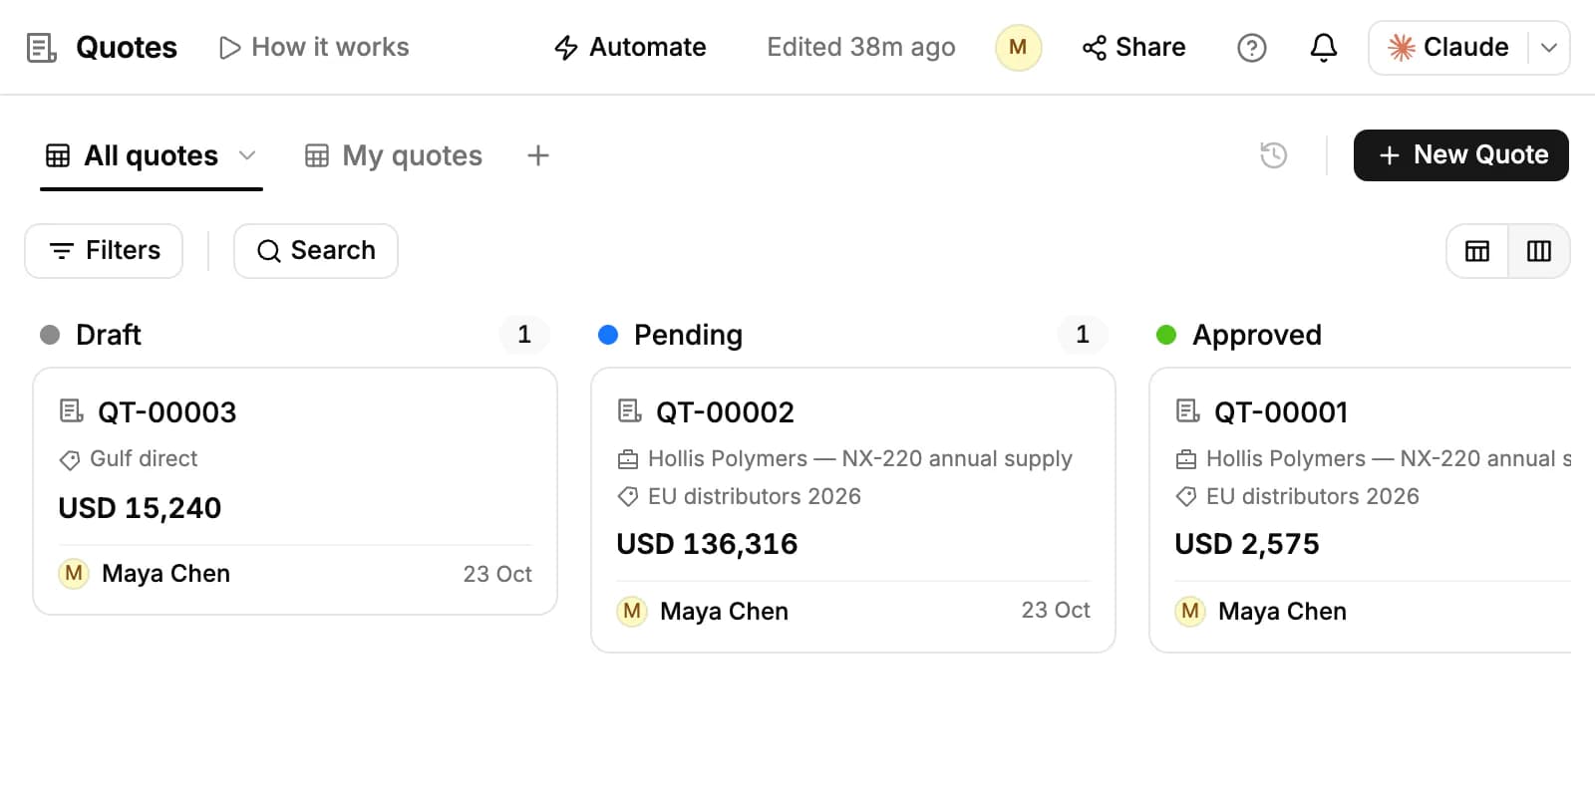1595x797 pixels.
Task: Click the Draft column count badge
Action: coord(524,335)
